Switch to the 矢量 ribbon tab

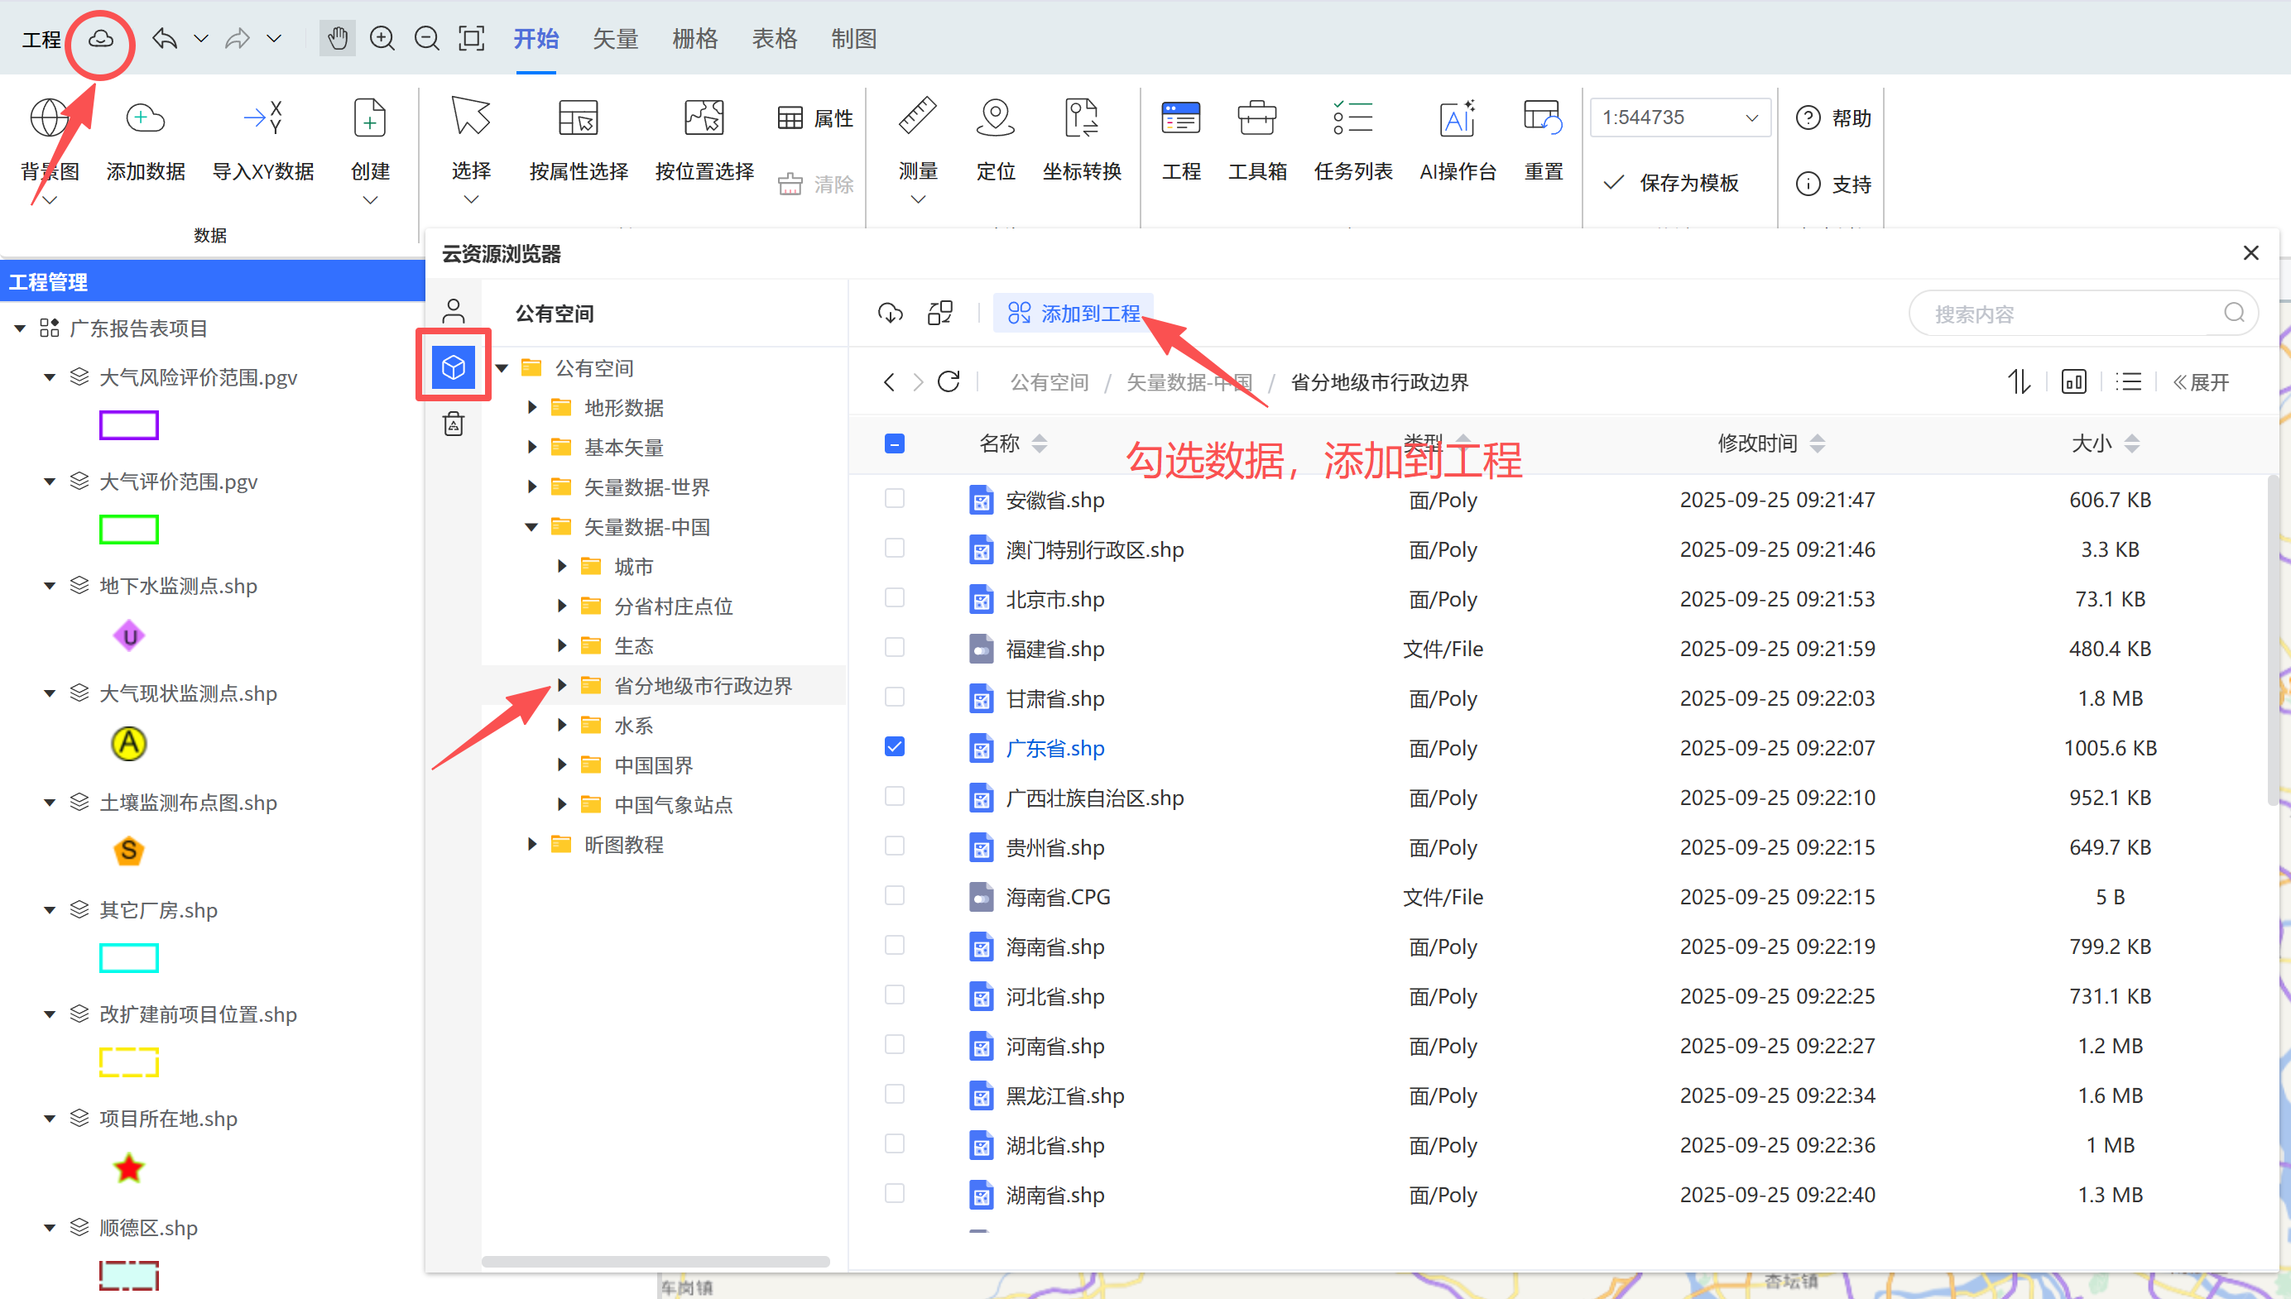coord(615,38)
